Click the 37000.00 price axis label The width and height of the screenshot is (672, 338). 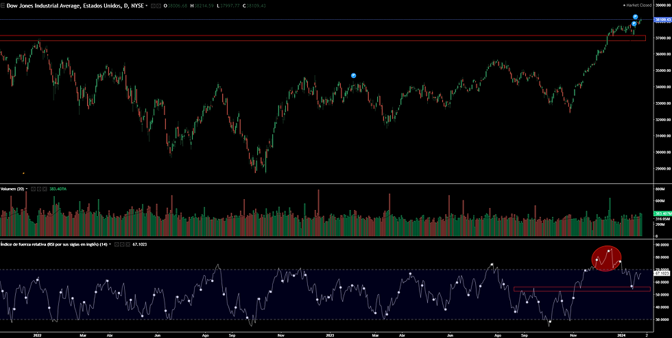point(662,38)
